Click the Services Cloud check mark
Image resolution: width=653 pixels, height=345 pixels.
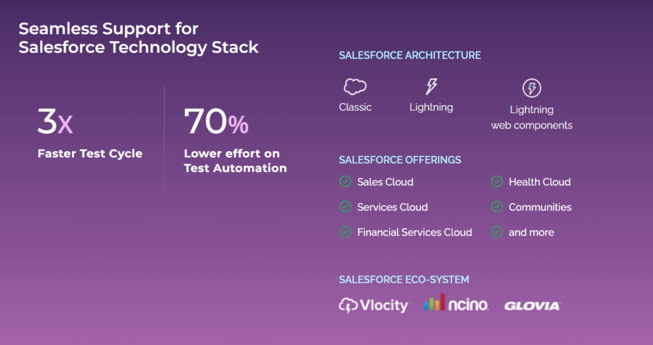[346, 207]
